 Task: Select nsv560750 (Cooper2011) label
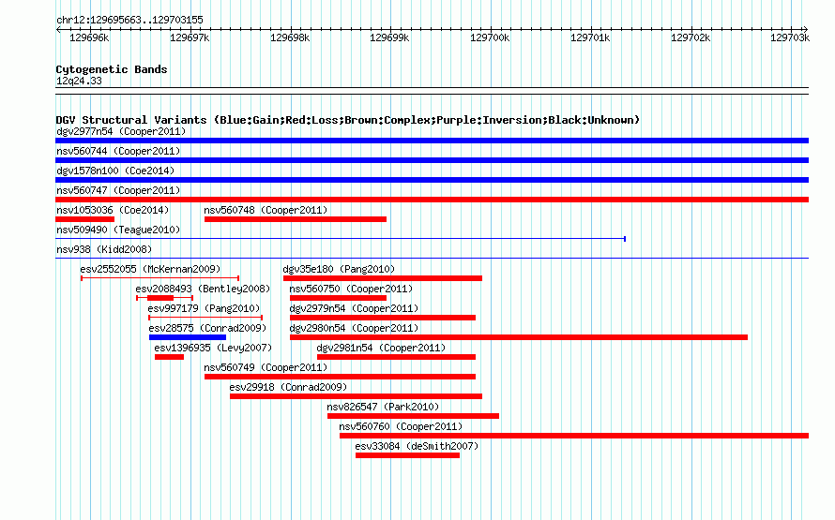coord(351,289)
